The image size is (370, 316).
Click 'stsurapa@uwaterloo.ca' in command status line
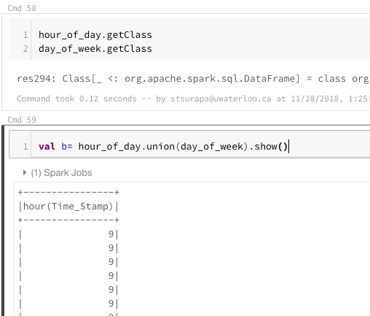click(x=221, y=99)
